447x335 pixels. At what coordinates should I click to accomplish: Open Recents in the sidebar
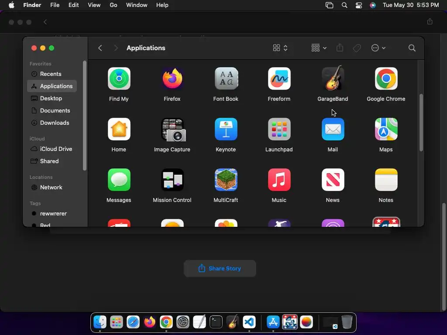point(52,74)
